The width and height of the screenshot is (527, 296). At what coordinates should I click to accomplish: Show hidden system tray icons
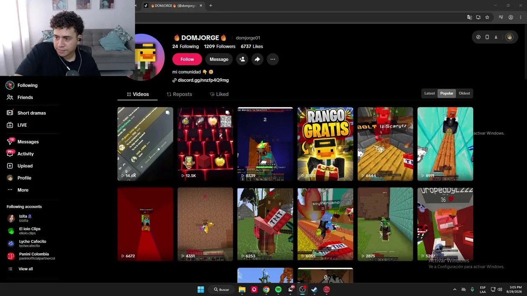tap(455, 289)
